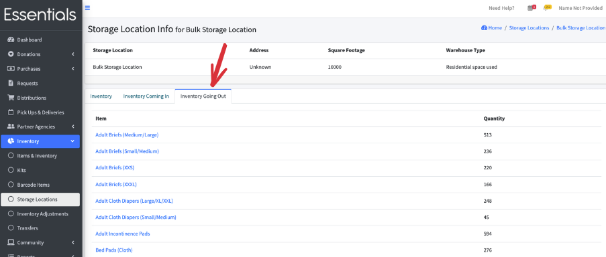Image resolution: width=606 pixels, height=257 pixels.
Task: Switch to Inventory Coming In tab
Action: [146, 96]
